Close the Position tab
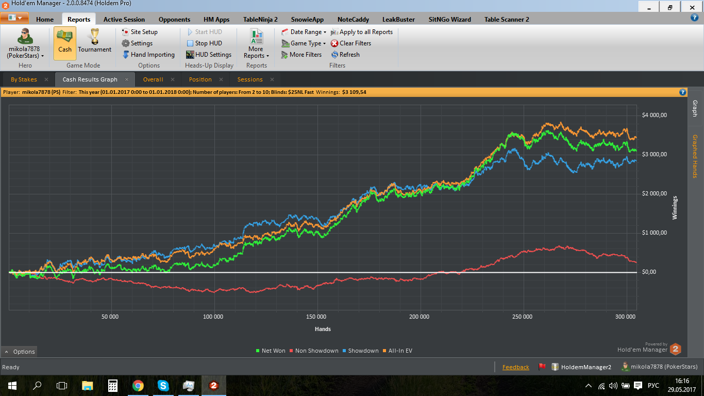The width and height of the screenshot is (704, 396). click(x=221, y=79)
